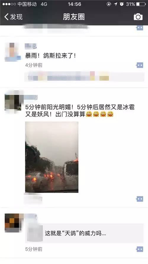Tap the 5分钟前阳光明媚 post text
148x264 pixels.
pos(80,111)
